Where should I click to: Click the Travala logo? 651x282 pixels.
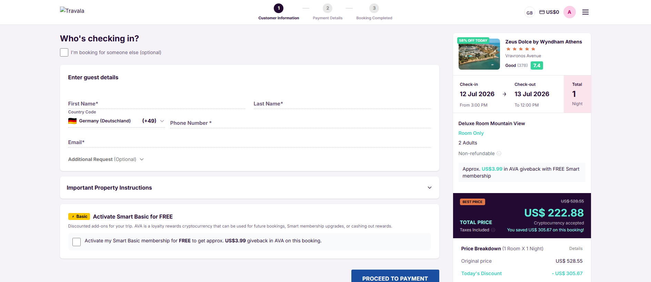click(x=72, y=11)
